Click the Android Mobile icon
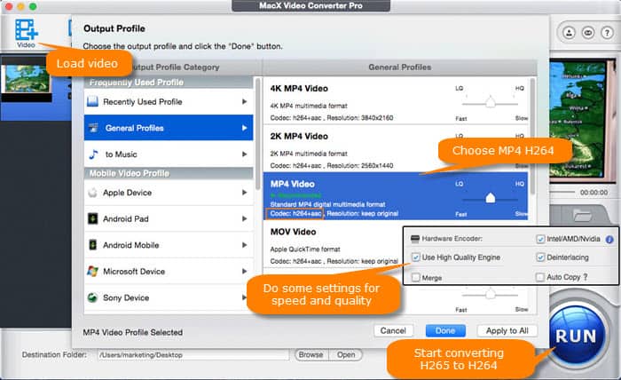Viewport: 621px width, 380px height. coord(92,245)
